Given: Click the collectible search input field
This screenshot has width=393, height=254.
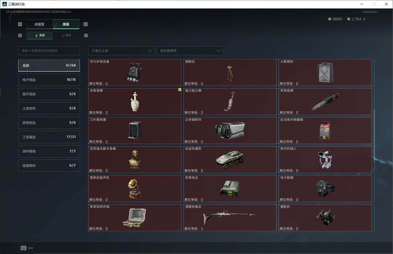Looking at the screenshot, I should coord(49,51).
